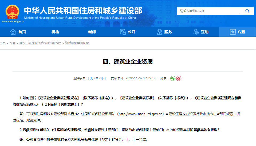Click the English ministry name subtitle
The image size is (256, 146).
(80, 18)
